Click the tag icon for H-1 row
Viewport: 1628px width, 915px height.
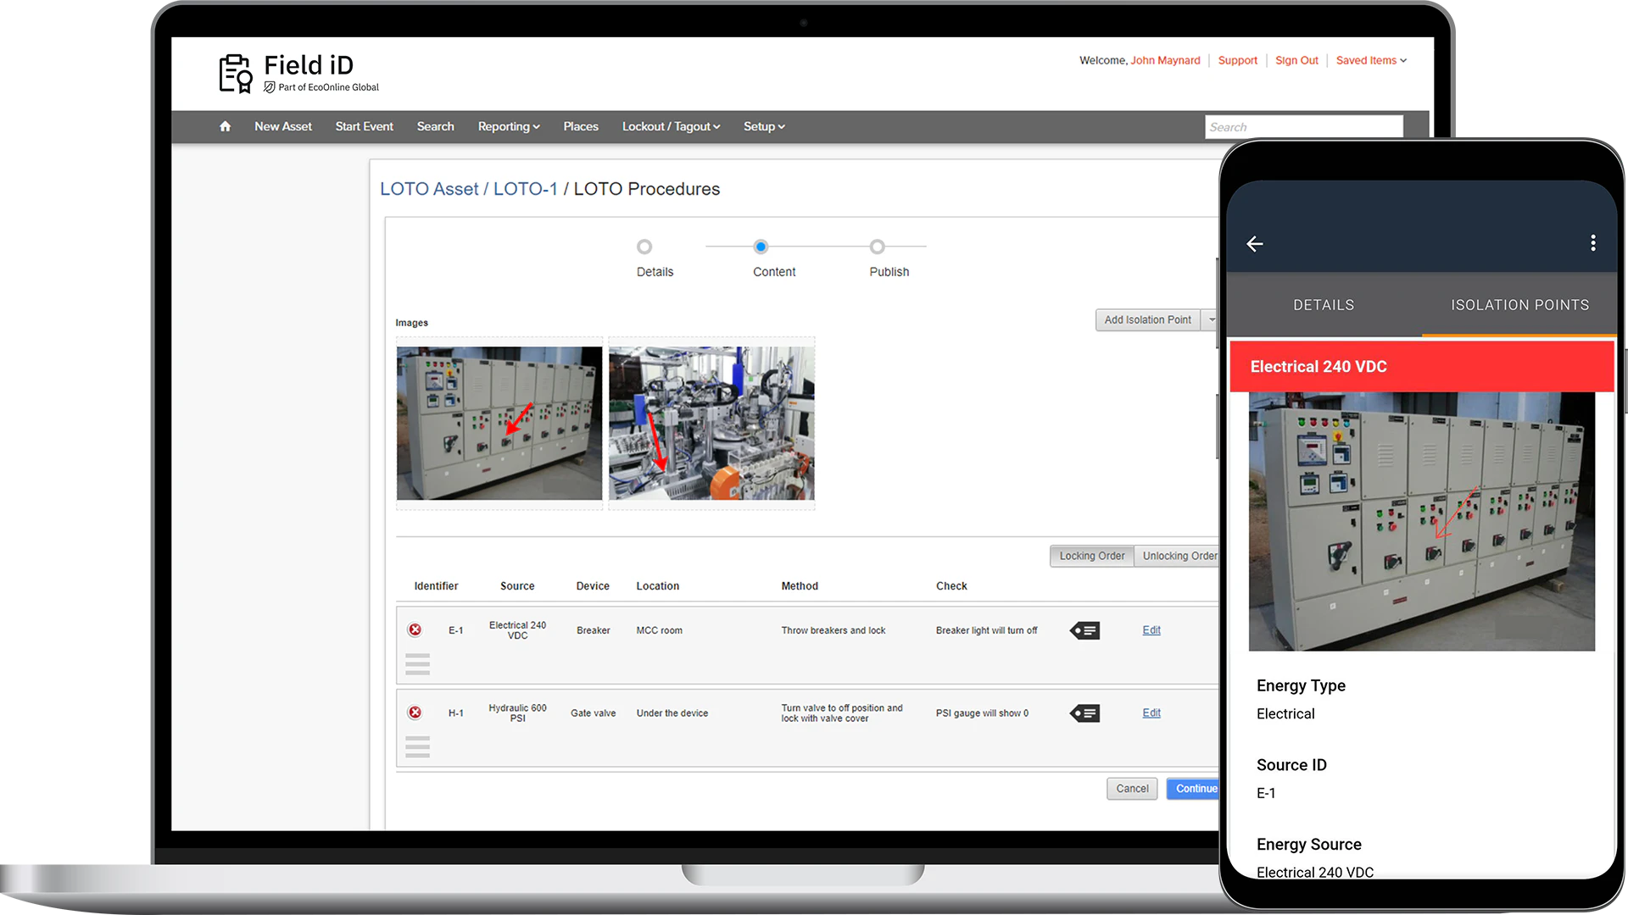[1084, 713]
